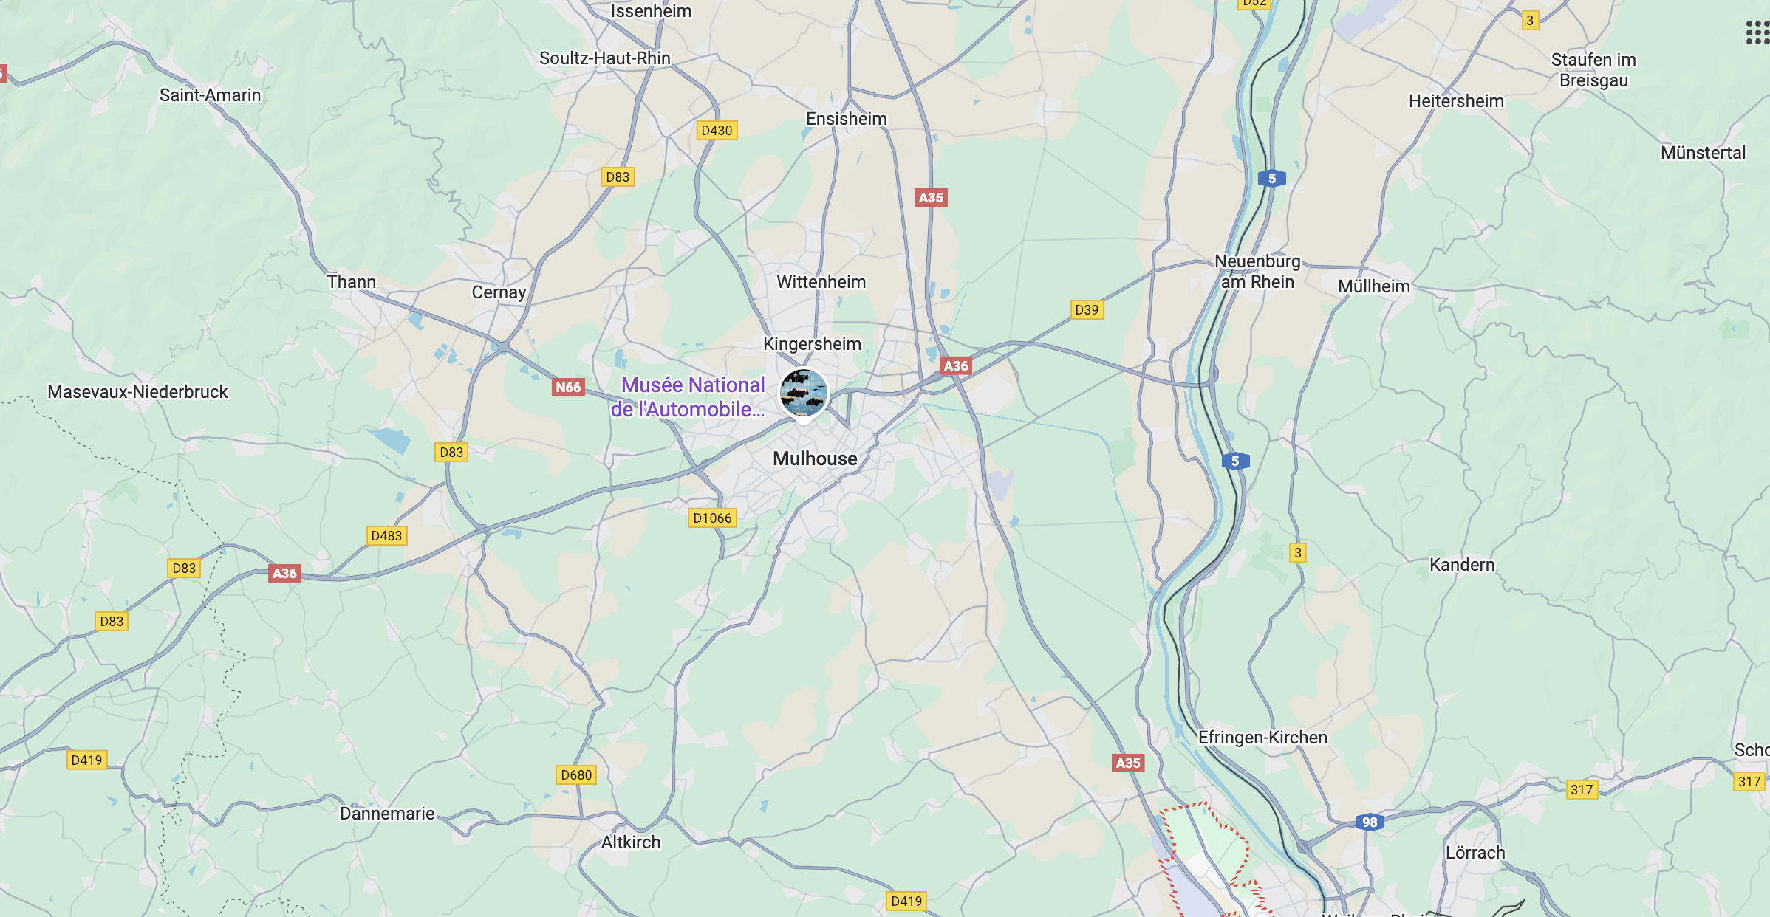Select the Thann town label
Screen dimensions: 1770x917
(x=352, y=282)
